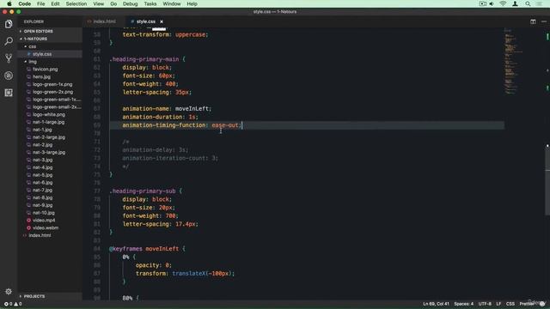Viewport: 550px width, 309px height.
Task: Collapse the 1-NATOURS folder section
Action: pyautogui.click(x=50, y=39)
